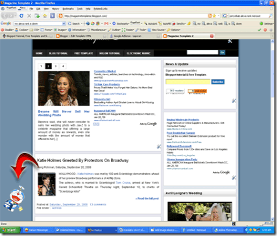Click the Back navigation arrow
The width and height of the screenshot is (277, 236).
pos(5,16)
